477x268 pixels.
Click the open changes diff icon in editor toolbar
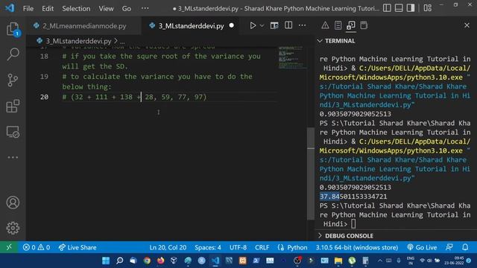tap(274, 25)
